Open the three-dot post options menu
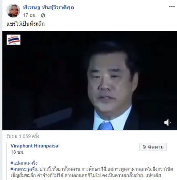The height and width of the screenshot is (180, 177). pyautogui.click(x=172, y=7)
